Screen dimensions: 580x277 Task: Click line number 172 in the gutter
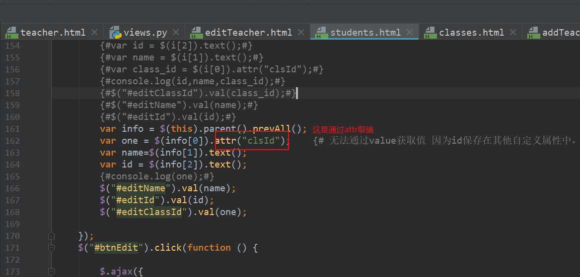(13, 260)
